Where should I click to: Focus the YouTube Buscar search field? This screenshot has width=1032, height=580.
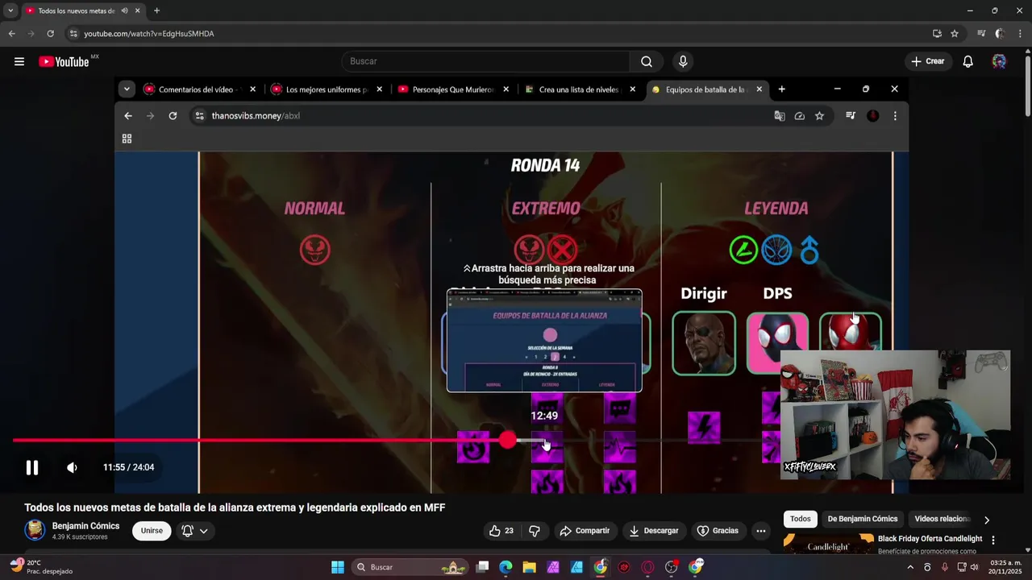[485, 61]
